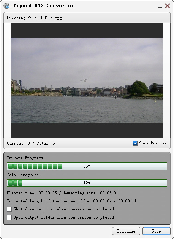The width and height of the screenshot is (174, 239).
Task: Click the Remaining time 00:03:01 text
Action: click(91, 193)
